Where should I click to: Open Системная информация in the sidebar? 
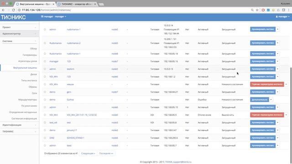24,118
